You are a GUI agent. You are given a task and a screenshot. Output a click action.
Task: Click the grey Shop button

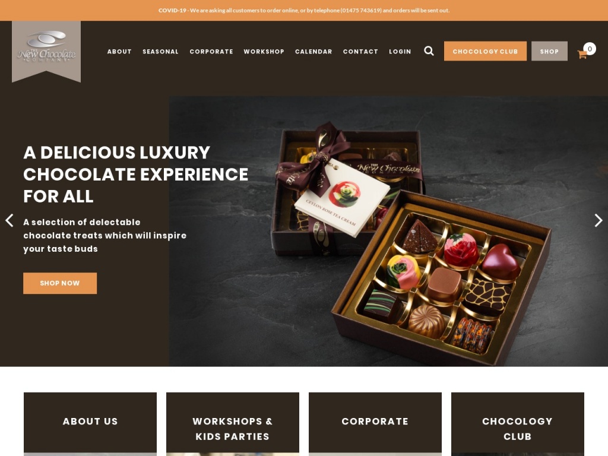(x=549, y=51)
